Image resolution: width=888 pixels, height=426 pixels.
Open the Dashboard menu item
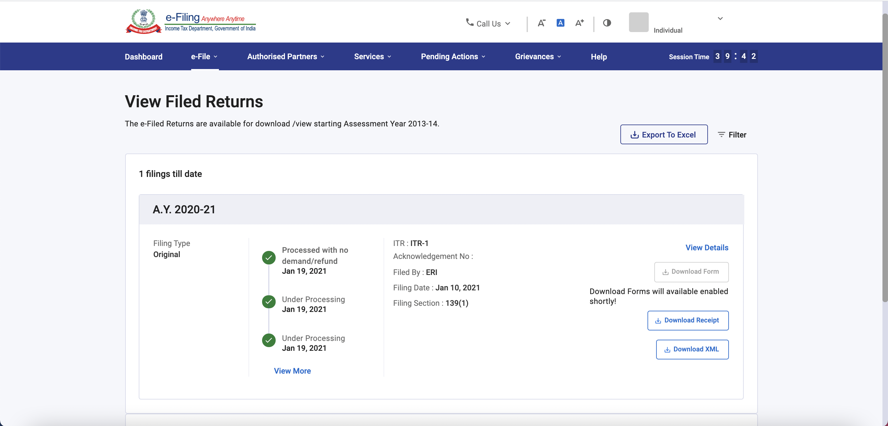tap(143, 56)
